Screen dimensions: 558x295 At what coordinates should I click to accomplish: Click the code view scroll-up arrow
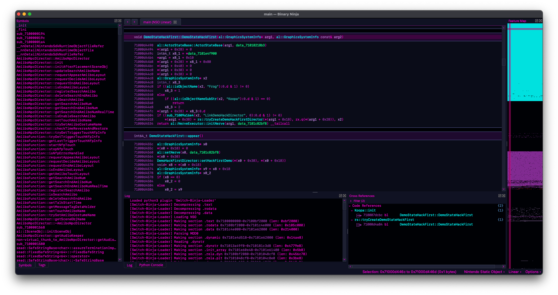pyautogui.click(x=504, y=28)
